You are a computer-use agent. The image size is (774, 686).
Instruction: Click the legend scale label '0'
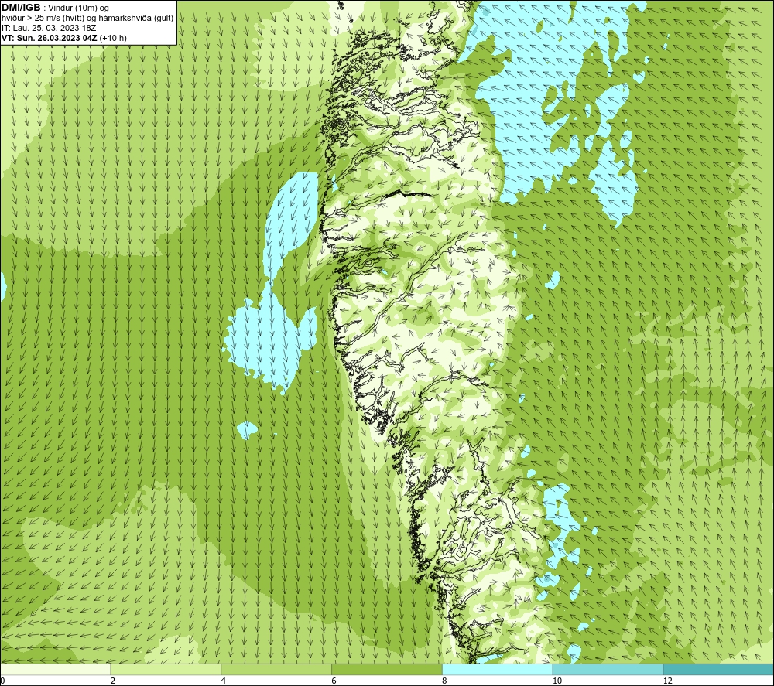[2, 681]
